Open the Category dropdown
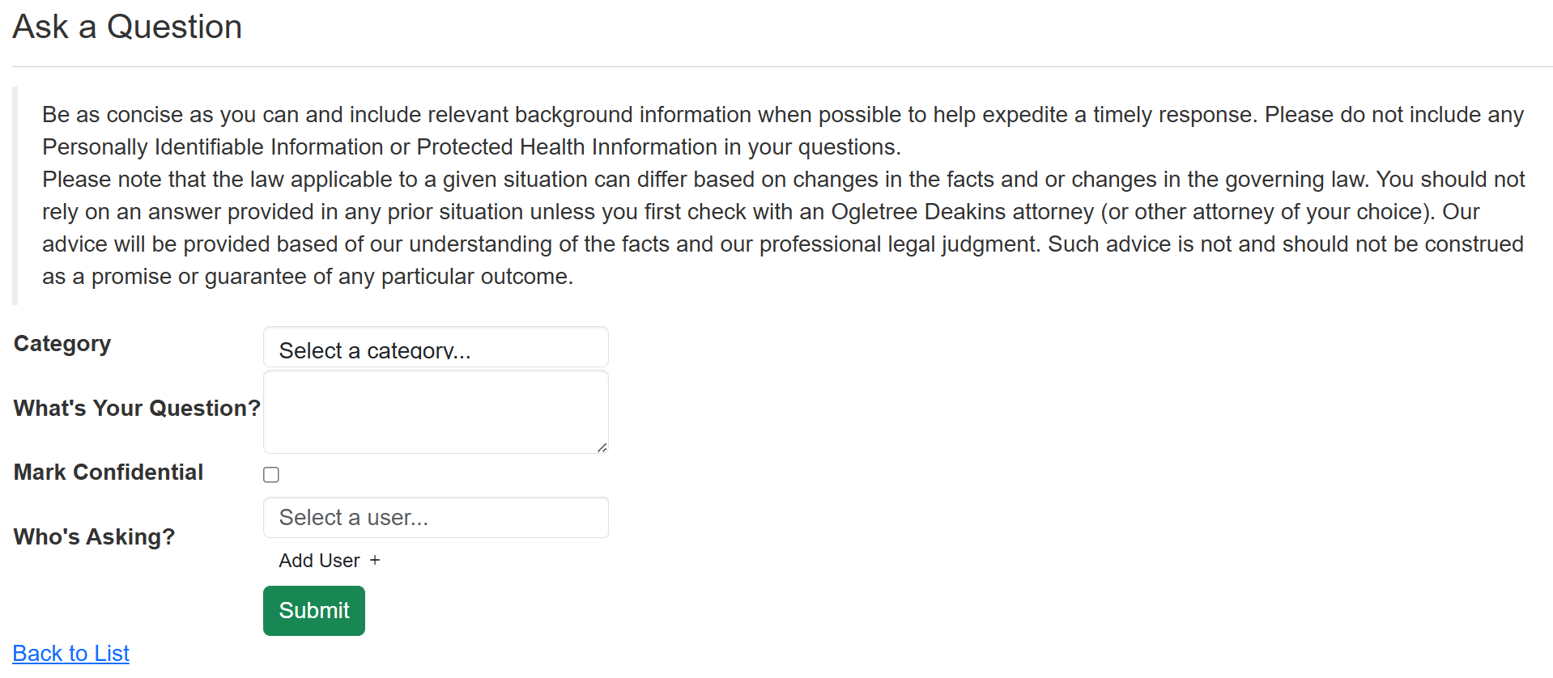 click(x=436, y=348)
